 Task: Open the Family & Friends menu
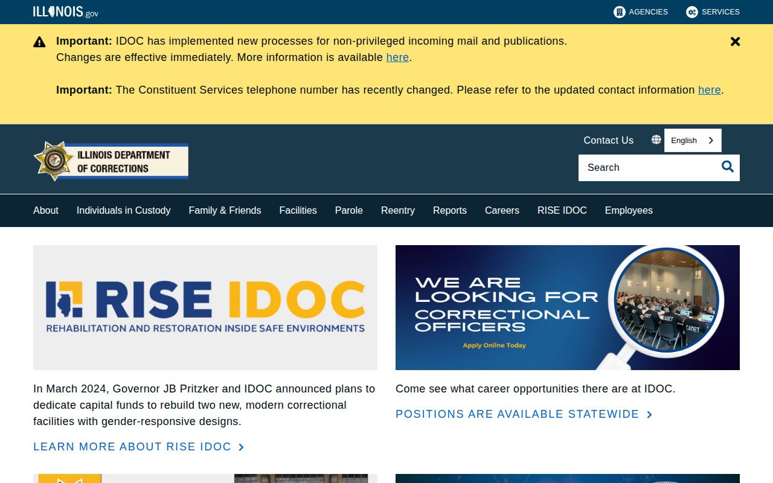point(225,210)
